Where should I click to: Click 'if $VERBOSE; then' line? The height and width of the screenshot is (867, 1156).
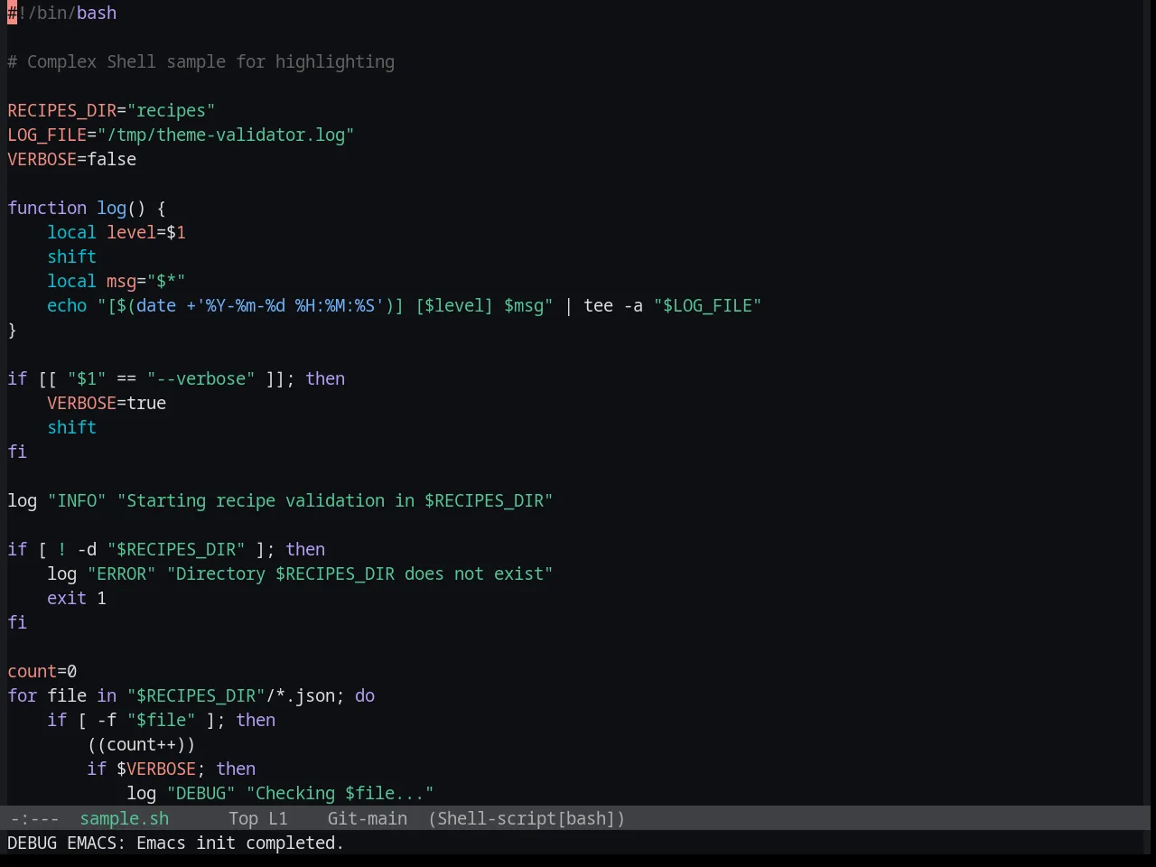point(171,769)
